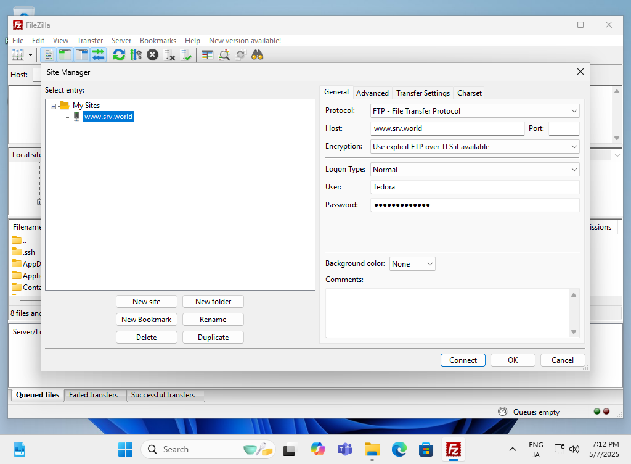Click the server icon beside www.srv.world
The width and height of the screenshot is (631, 464).
(x=76, y=117)
